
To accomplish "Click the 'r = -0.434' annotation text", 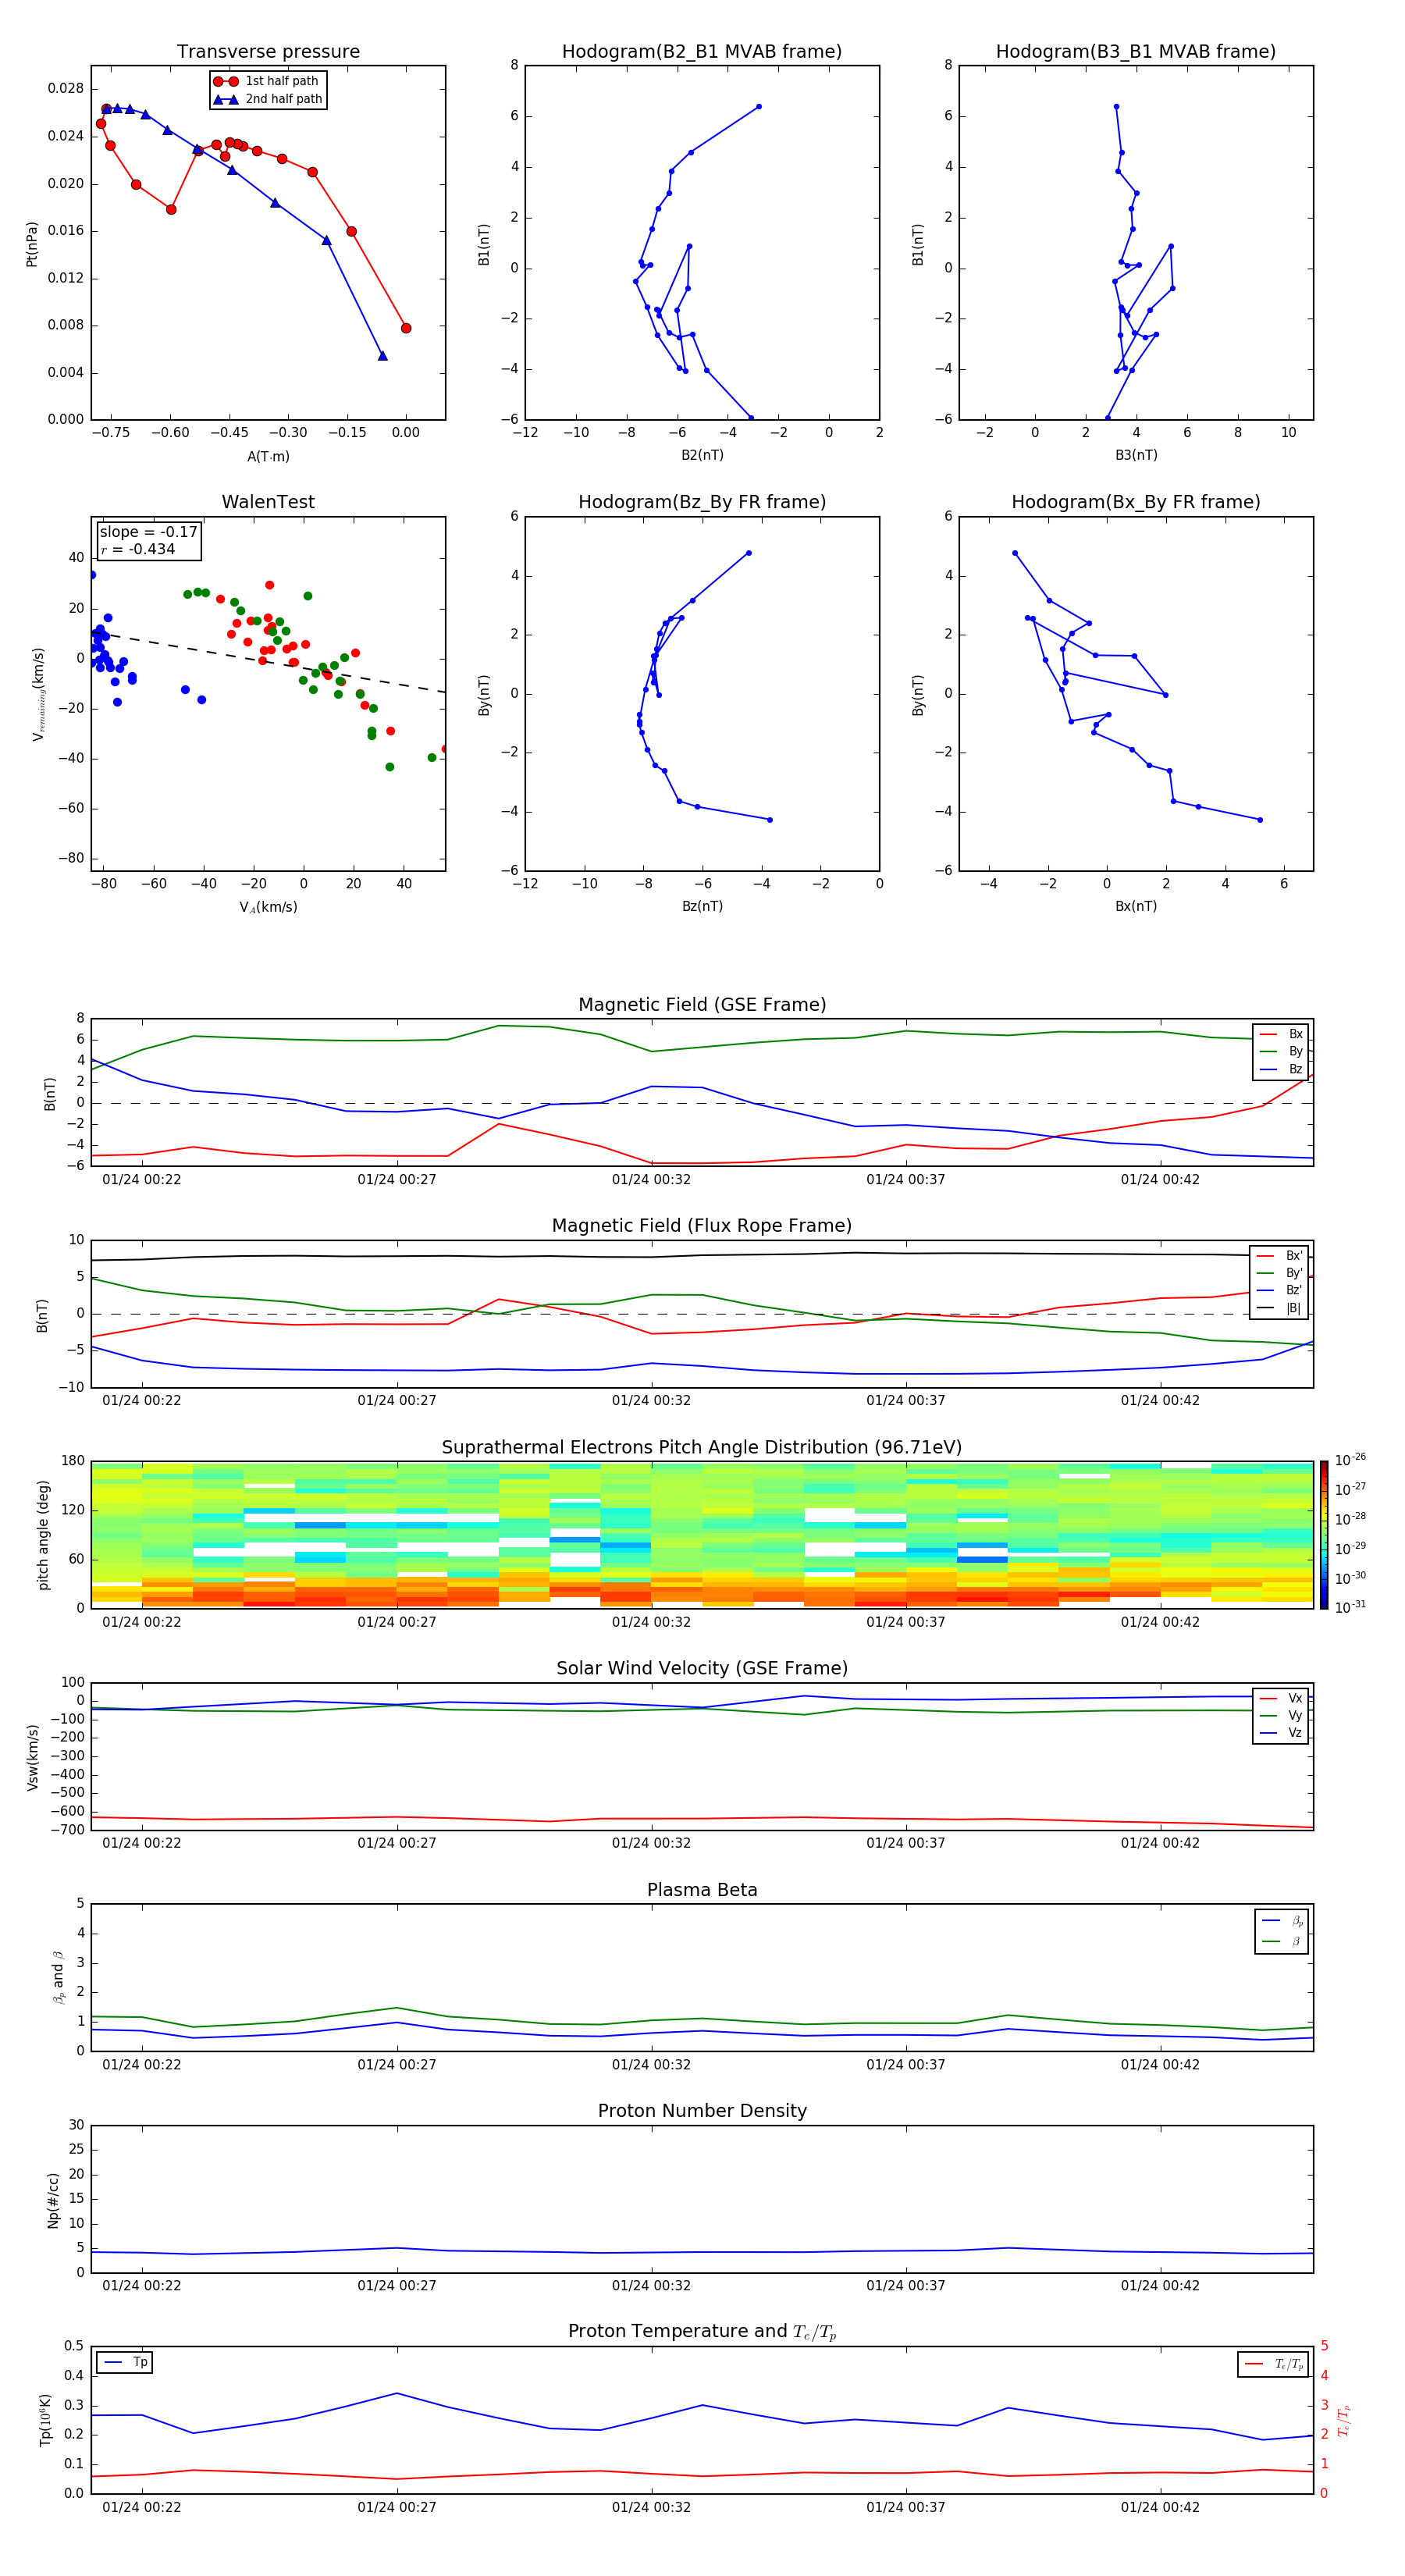I will tap(138, 549).
